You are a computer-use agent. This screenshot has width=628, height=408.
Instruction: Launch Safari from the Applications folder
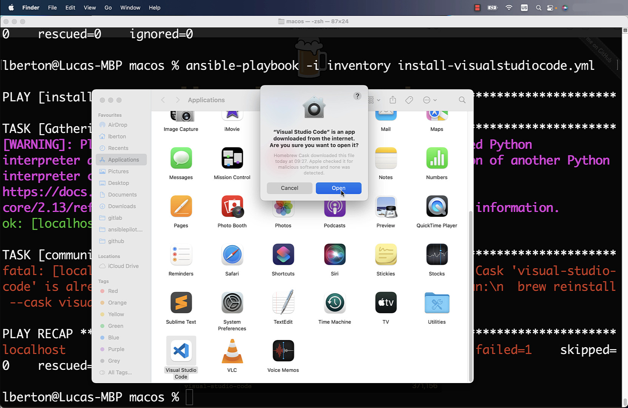232,254
